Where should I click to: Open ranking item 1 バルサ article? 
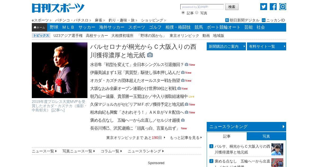pyautogui.click(x=242, y=149)
